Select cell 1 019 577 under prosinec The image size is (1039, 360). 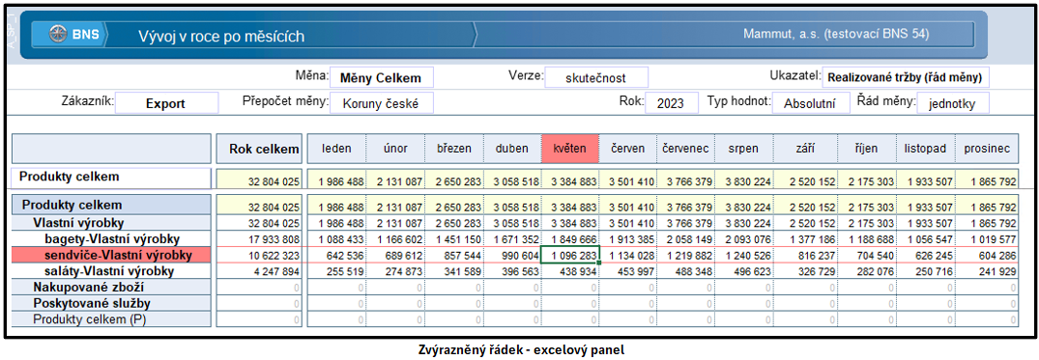[986, 238]
